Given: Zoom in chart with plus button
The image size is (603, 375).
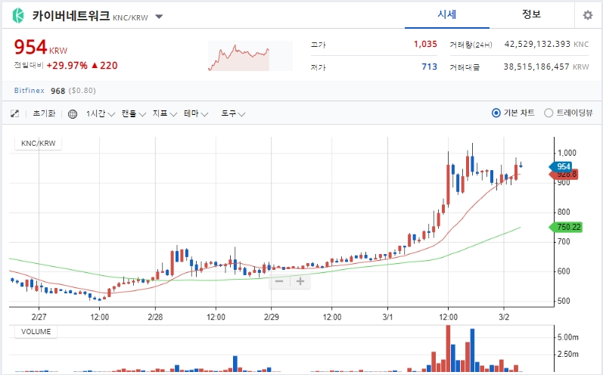Looking at the screenshot, I should pos(300,281).
